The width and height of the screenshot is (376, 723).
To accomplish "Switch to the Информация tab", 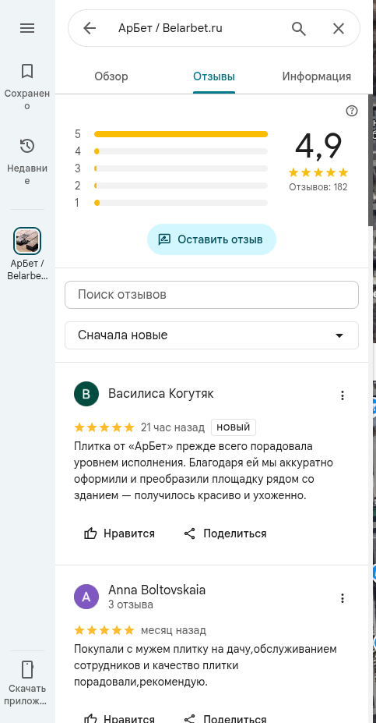I will pos(317,76).
